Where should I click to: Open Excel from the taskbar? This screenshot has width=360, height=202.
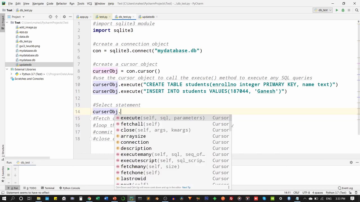tap(98, 199)
